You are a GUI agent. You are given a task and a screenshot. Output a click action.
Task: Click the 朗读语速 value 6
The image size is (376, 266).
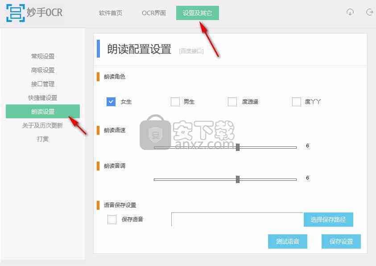point(307,145)
